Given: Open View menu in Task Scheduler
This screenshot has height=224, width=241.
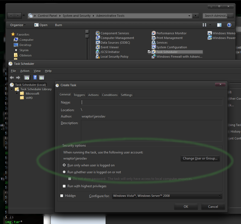Looking at the screenshot, I should [37, 71].
